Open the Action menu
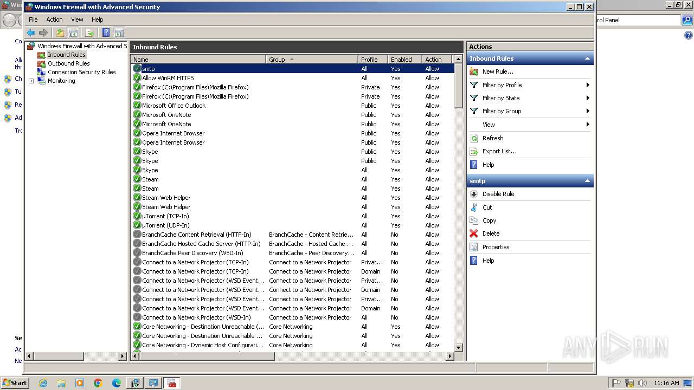 pyautogui.click(x=54, y=19)
